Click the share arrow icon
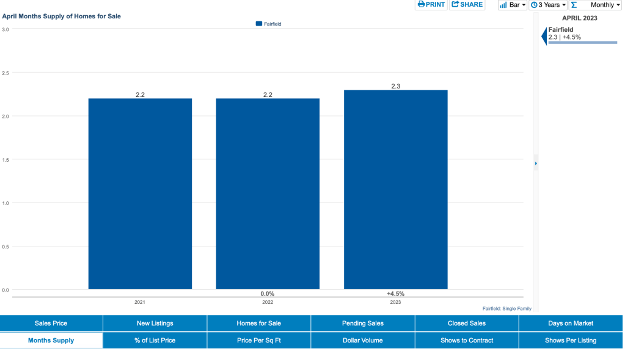The image size is (625, 349). (x=455, y=5)
